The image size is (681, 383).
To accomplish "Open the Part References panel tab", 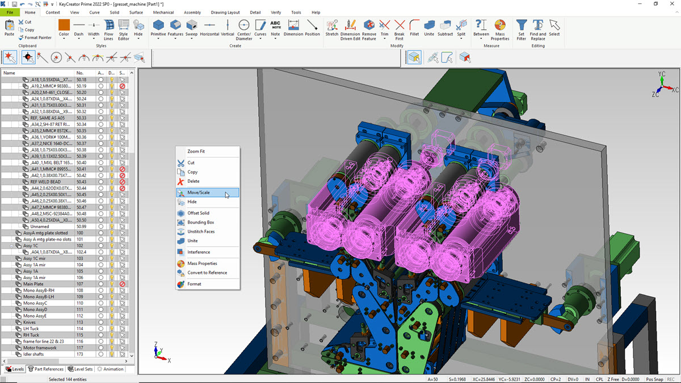I will click(x=45, y=369).
